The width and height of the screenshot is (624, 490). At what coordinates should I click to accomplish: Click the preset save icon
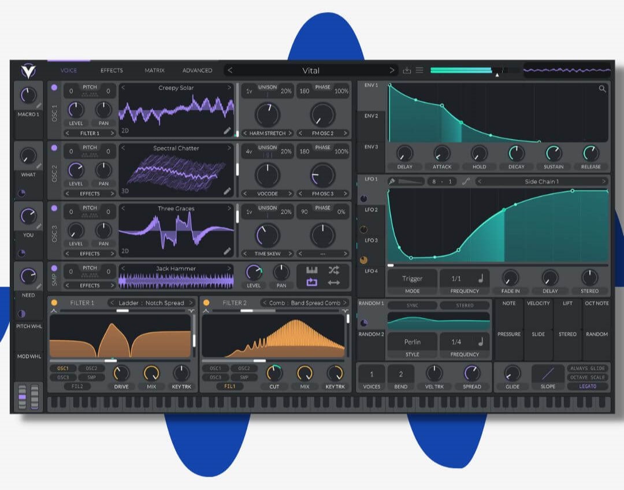(407, 70)
